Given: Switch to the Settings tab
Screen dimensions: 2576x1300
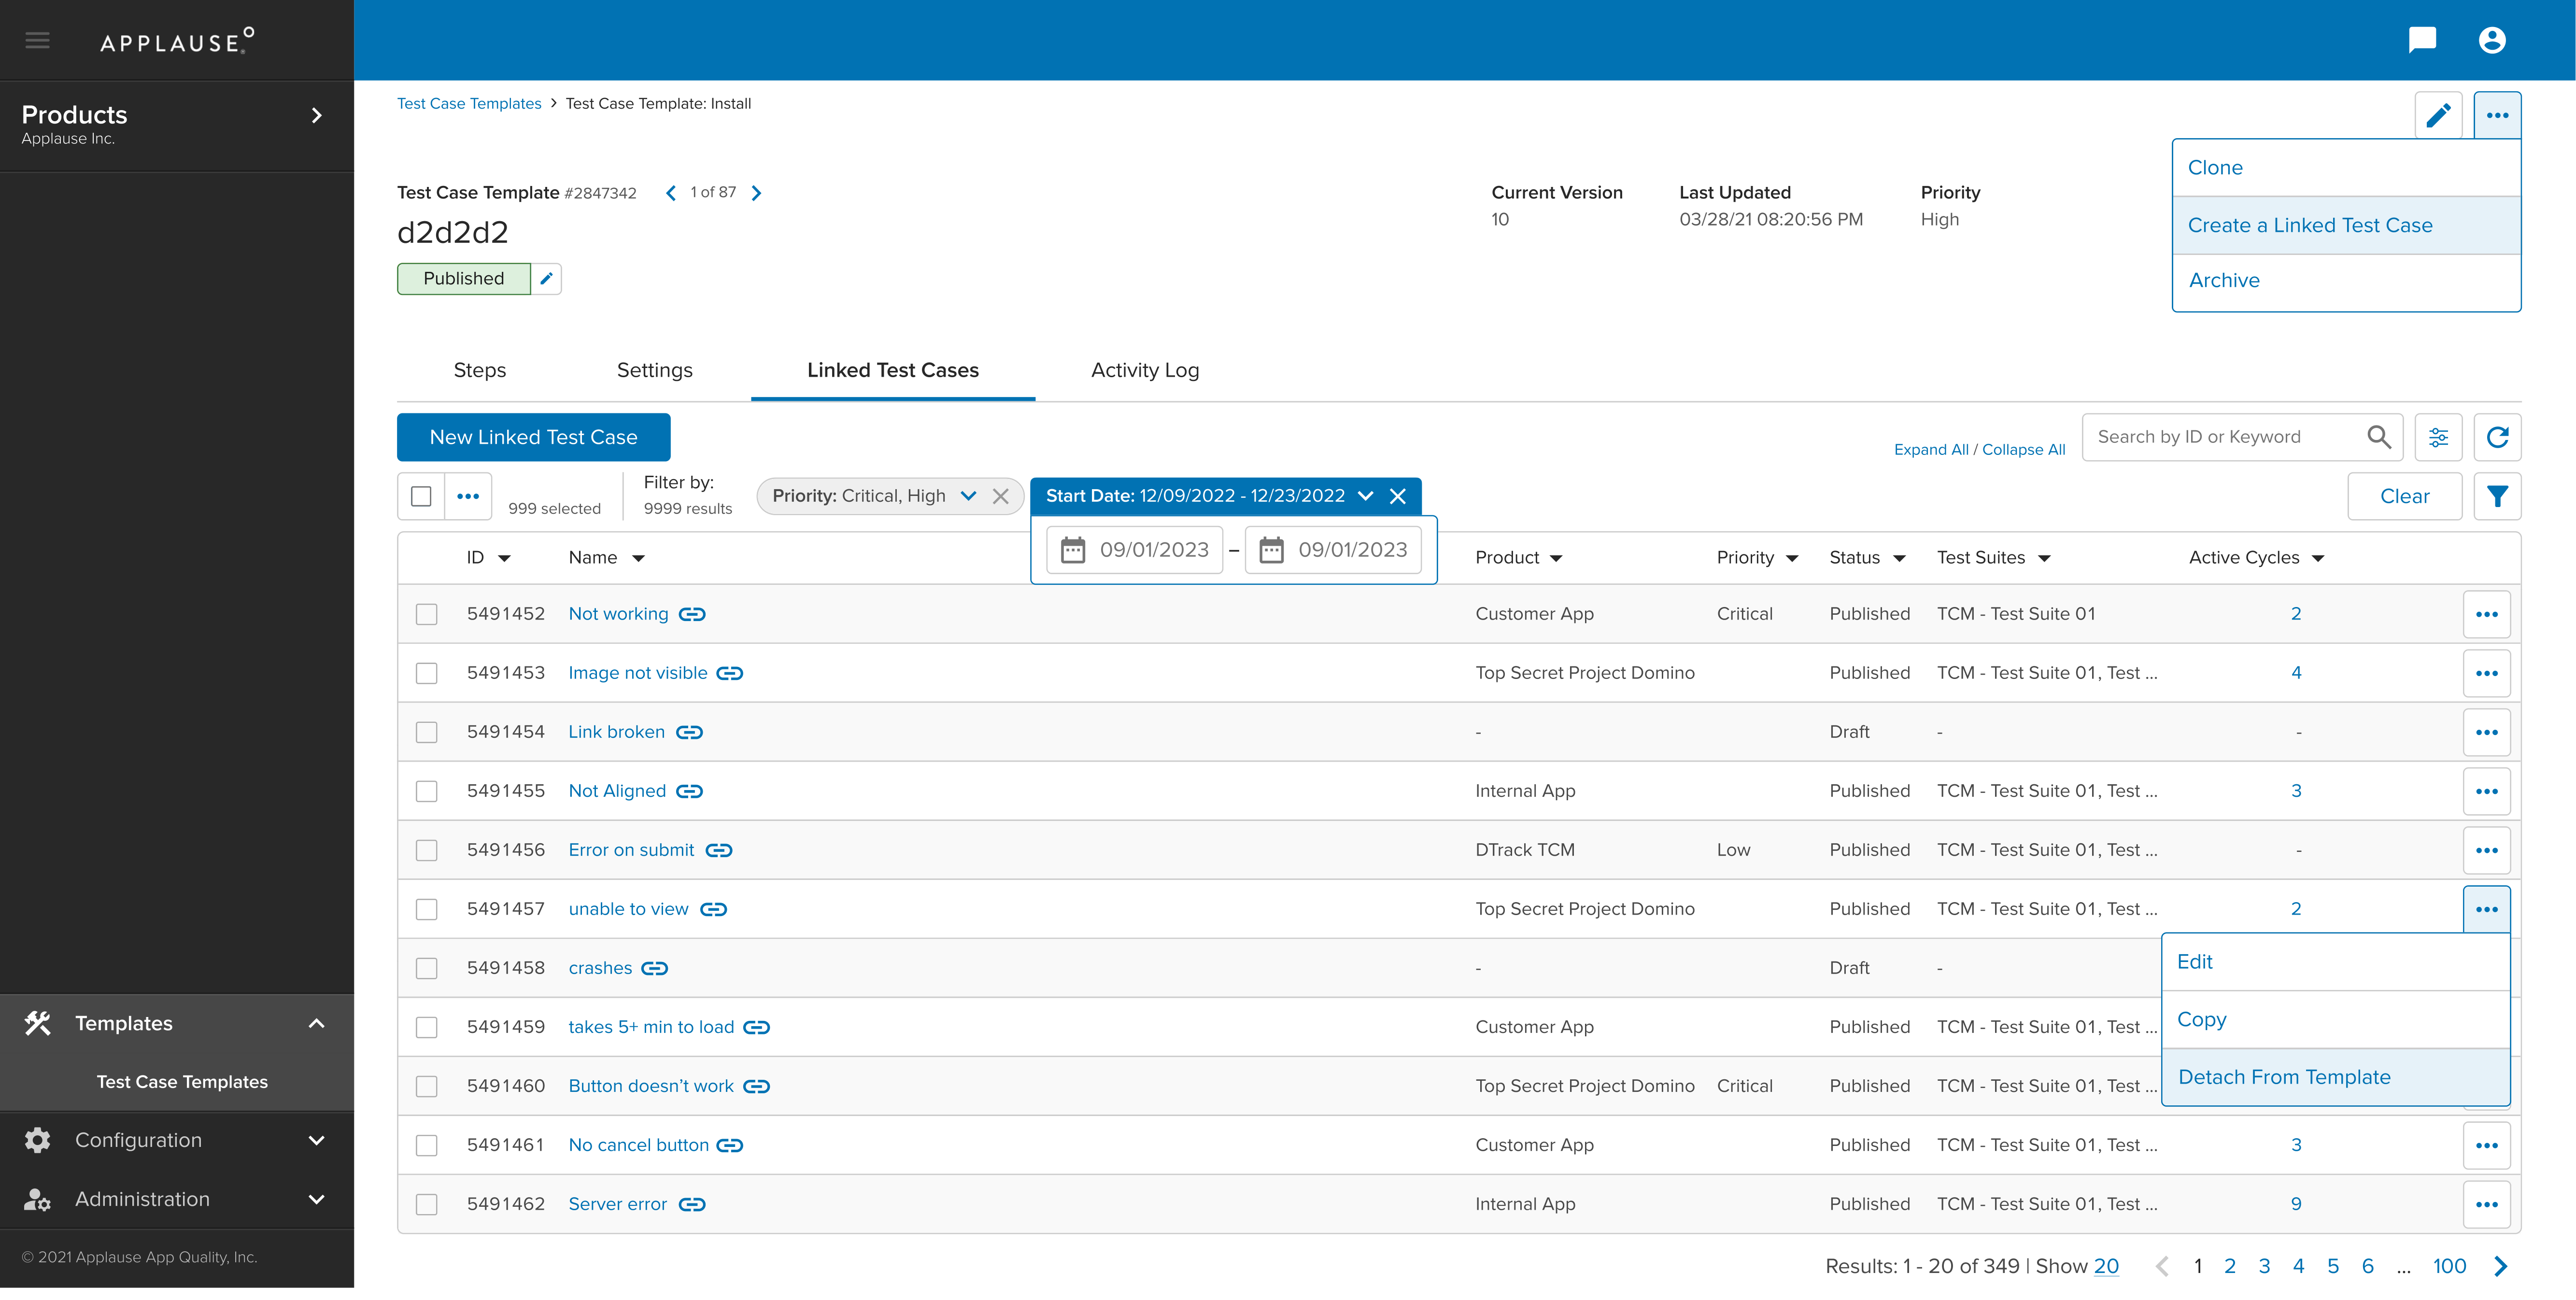Looking at the screenshot, I should [655, 370].
